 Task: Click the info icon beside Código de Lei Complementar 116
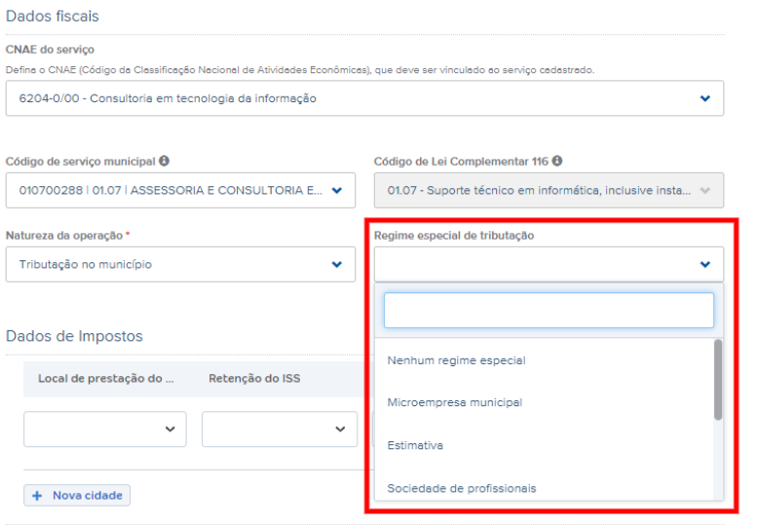click(556, 161)
